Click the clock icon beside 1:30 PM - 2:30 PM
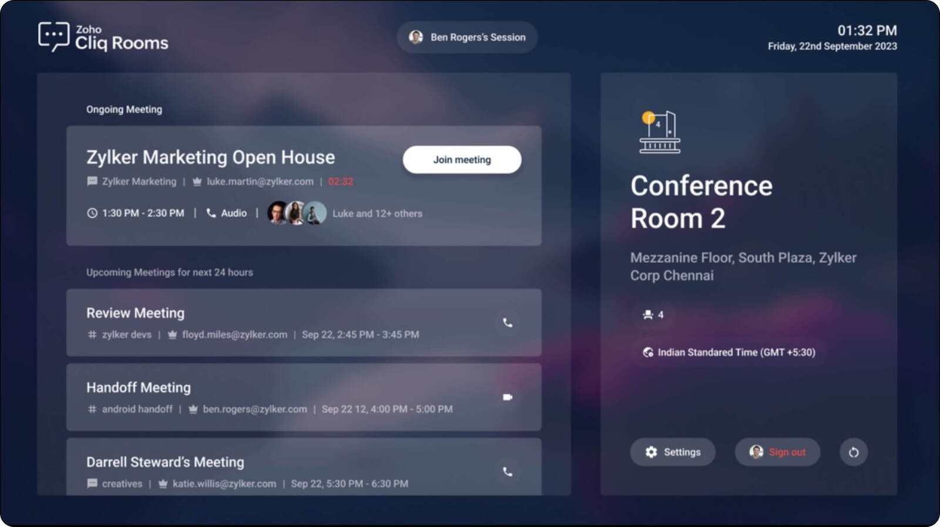The height and width of the screenshot is (527, 940). point(92,213)
